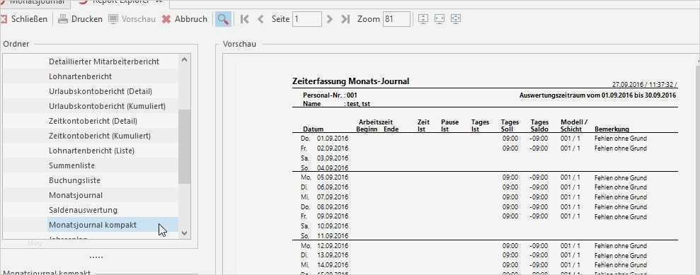
Task: Go to the last page
Action: tap(345, 19)
